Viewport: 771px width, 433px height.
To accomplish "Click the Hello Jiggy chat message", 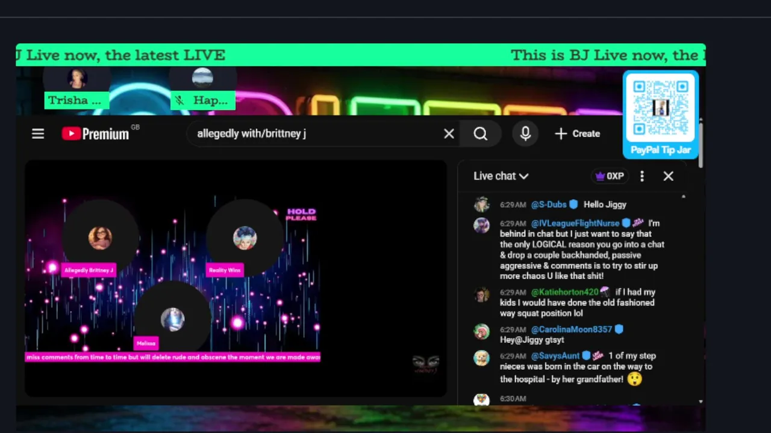I will click(605, 204).
